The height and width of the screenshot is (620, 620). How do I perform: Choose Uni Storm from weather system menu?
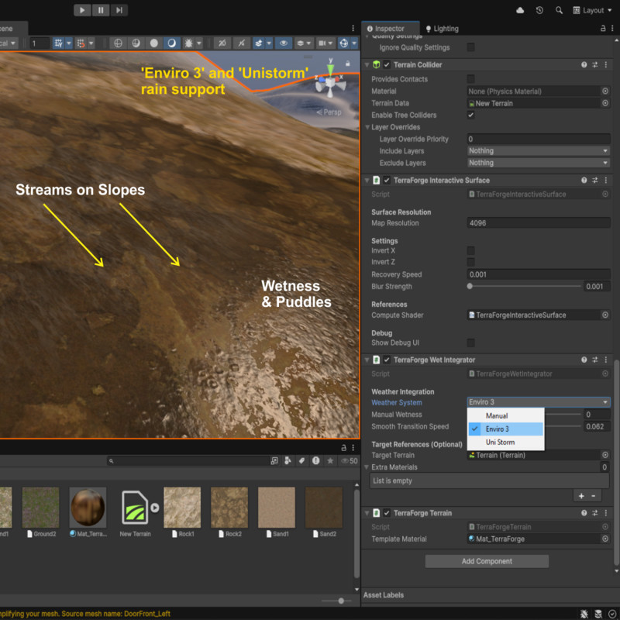[506, 442]
